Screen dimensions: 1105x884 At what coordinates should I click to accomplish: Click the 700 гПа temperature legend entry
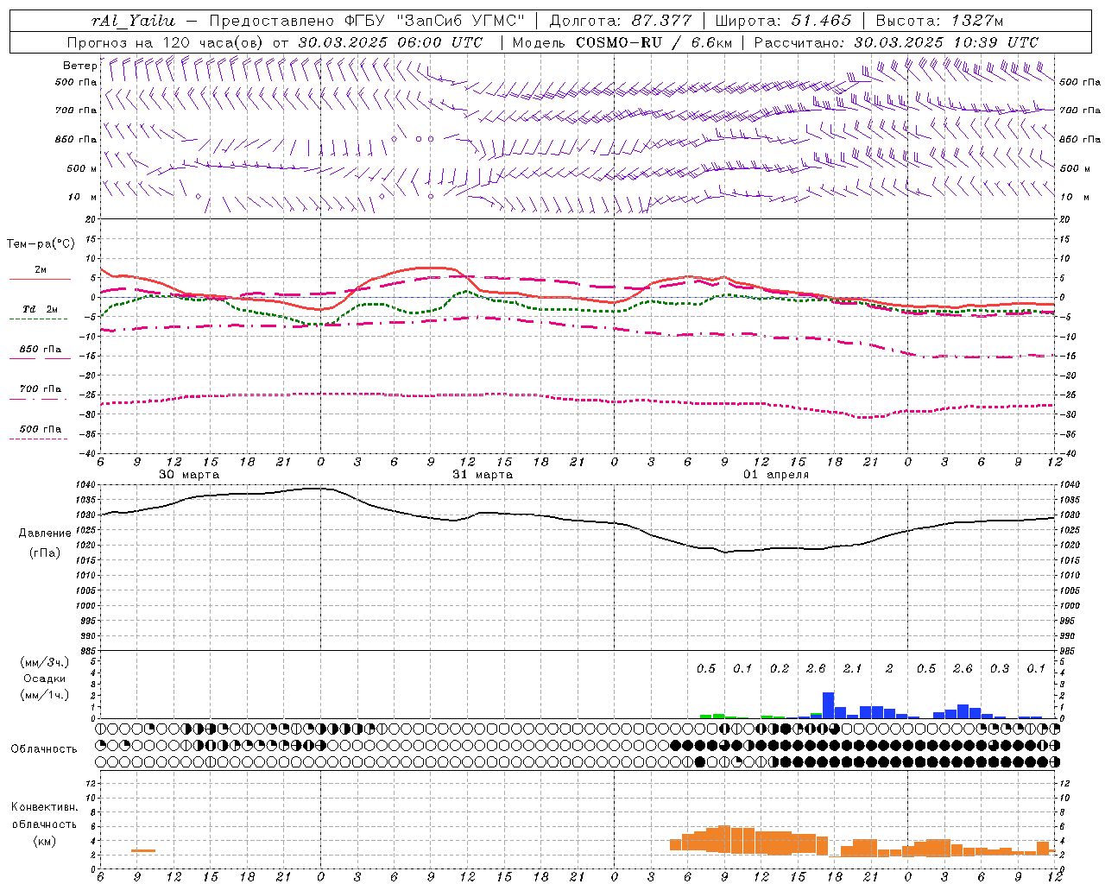pos(40,389)
